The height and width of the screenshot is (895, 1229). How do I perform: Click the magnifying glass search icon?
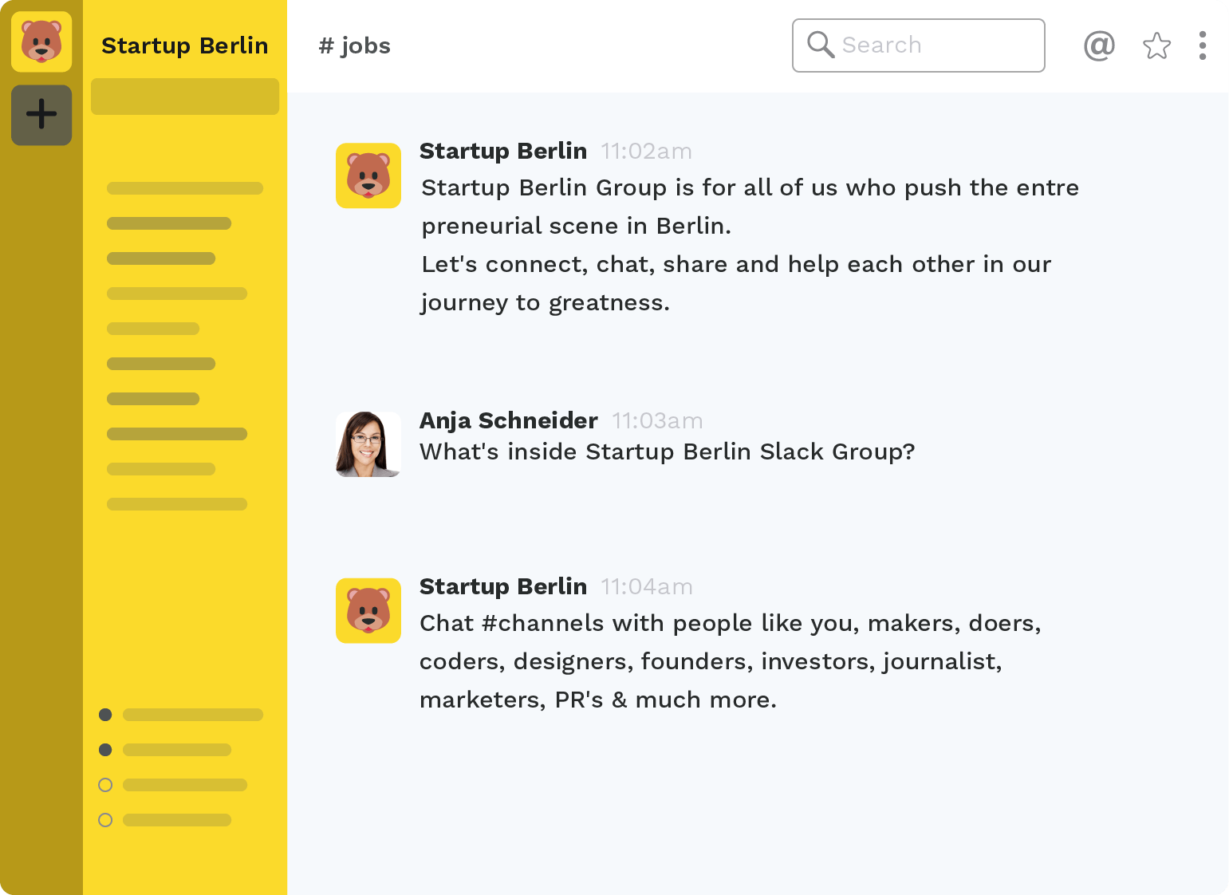(820, 45)
